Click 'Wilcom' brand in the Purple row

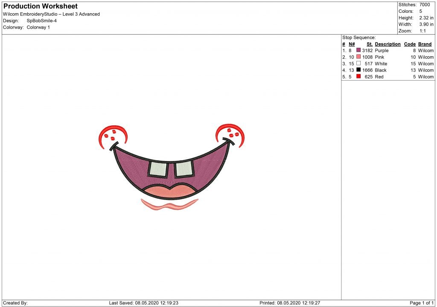[426, 50]
